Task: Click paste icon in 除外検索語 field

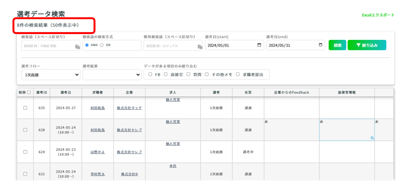Action: tap(200, 47)
